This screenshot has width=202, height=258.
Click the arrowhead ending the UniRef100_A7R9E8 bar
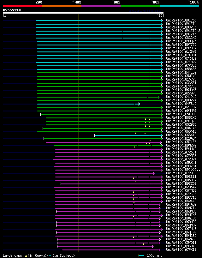(x=154, y=173)
